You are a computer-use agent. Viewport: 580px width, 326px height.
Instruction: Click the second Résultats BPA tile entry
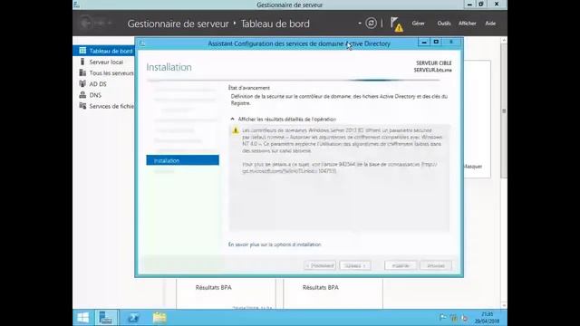(320, 287)
